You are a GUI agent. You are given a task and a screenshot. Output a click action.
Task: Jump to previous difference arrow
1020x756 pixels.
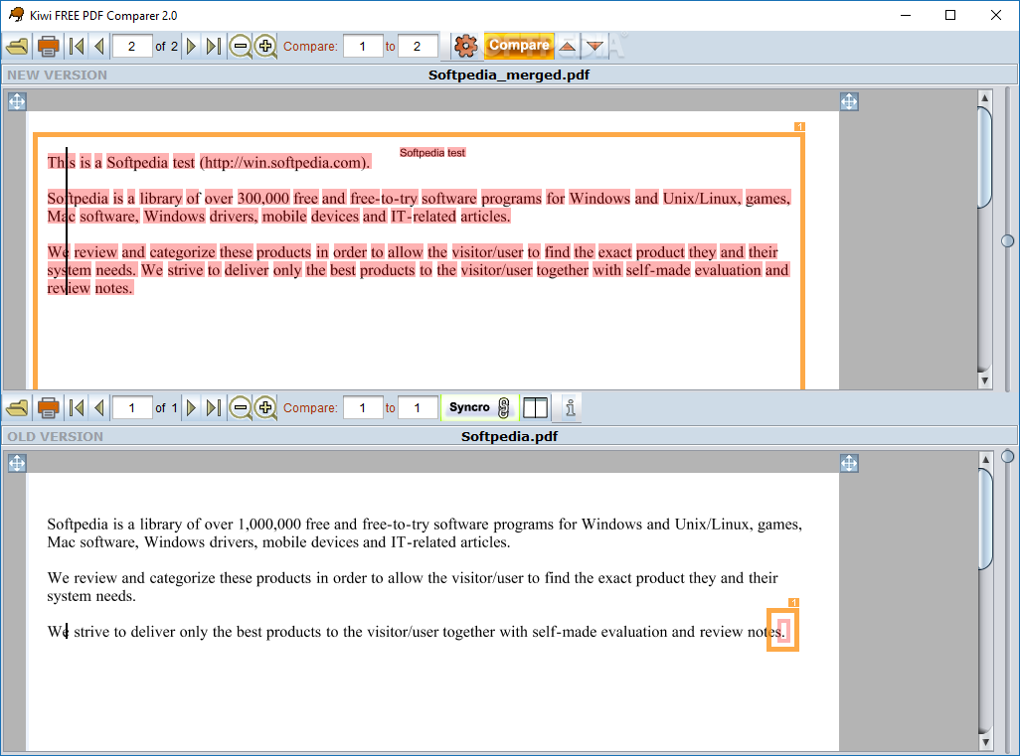coord(568,46)
